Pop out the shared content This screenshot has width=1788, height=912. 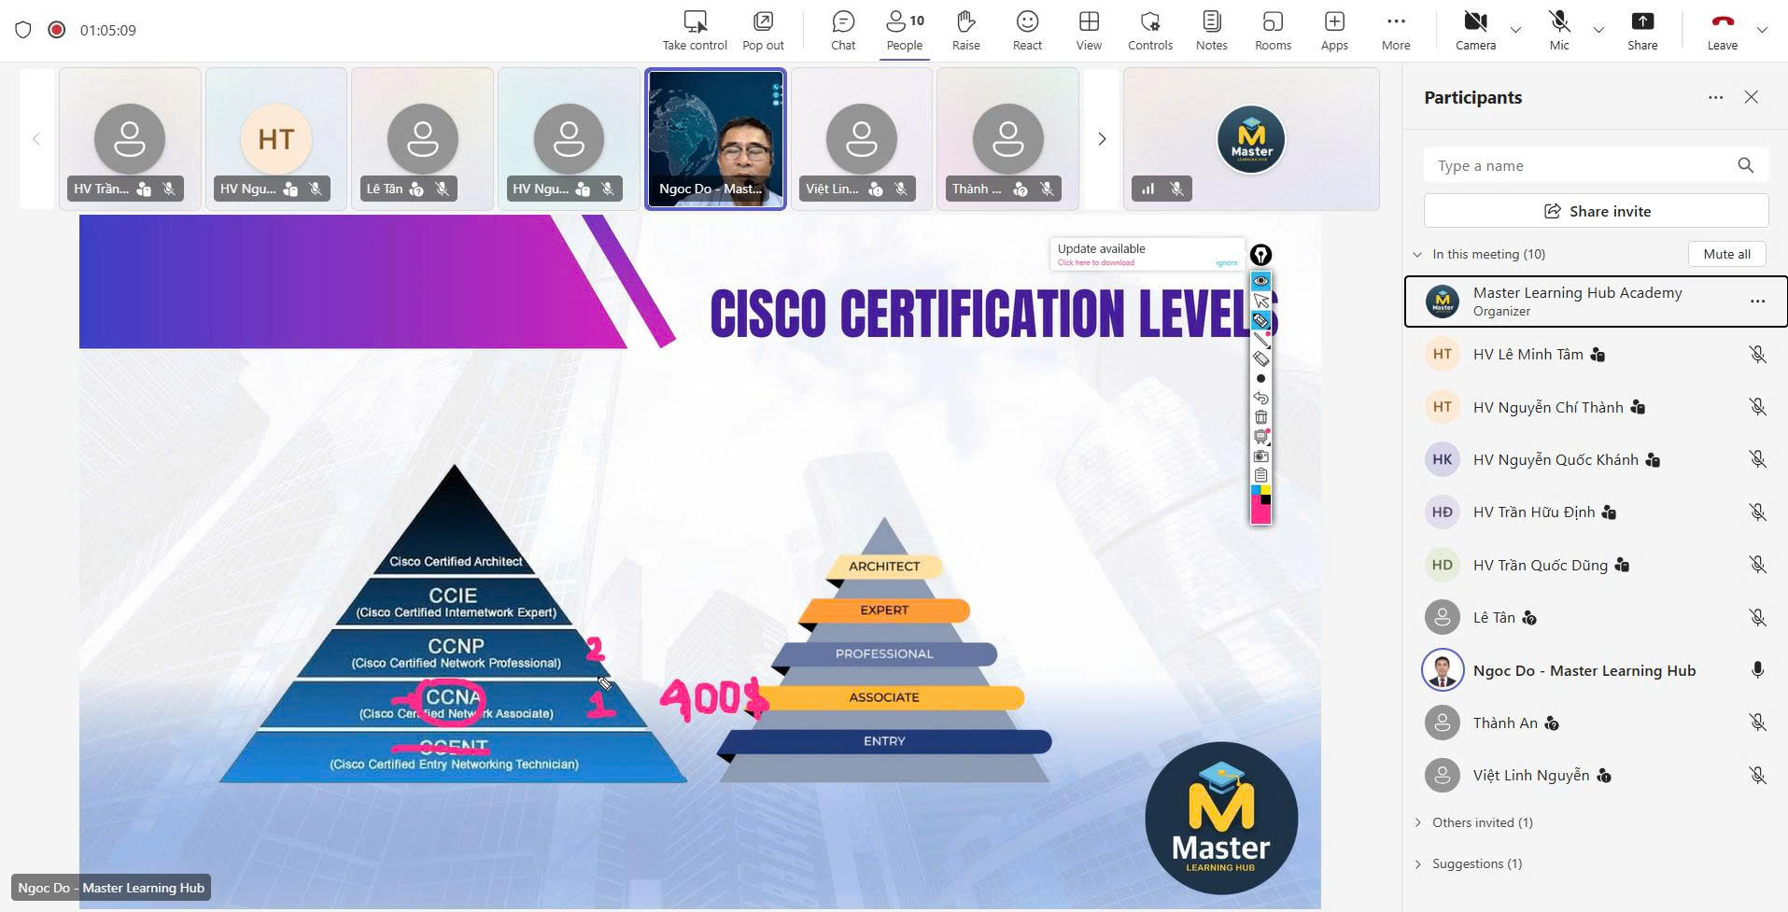762,30
